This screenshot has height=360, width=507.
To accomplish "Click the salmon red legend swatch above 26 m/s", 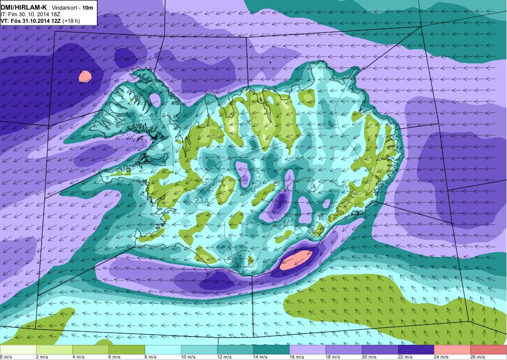I will tap(489, 350).
